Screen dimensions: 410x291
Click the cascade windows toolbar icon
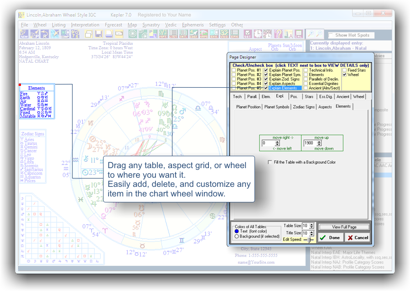(x=89, y=34)
